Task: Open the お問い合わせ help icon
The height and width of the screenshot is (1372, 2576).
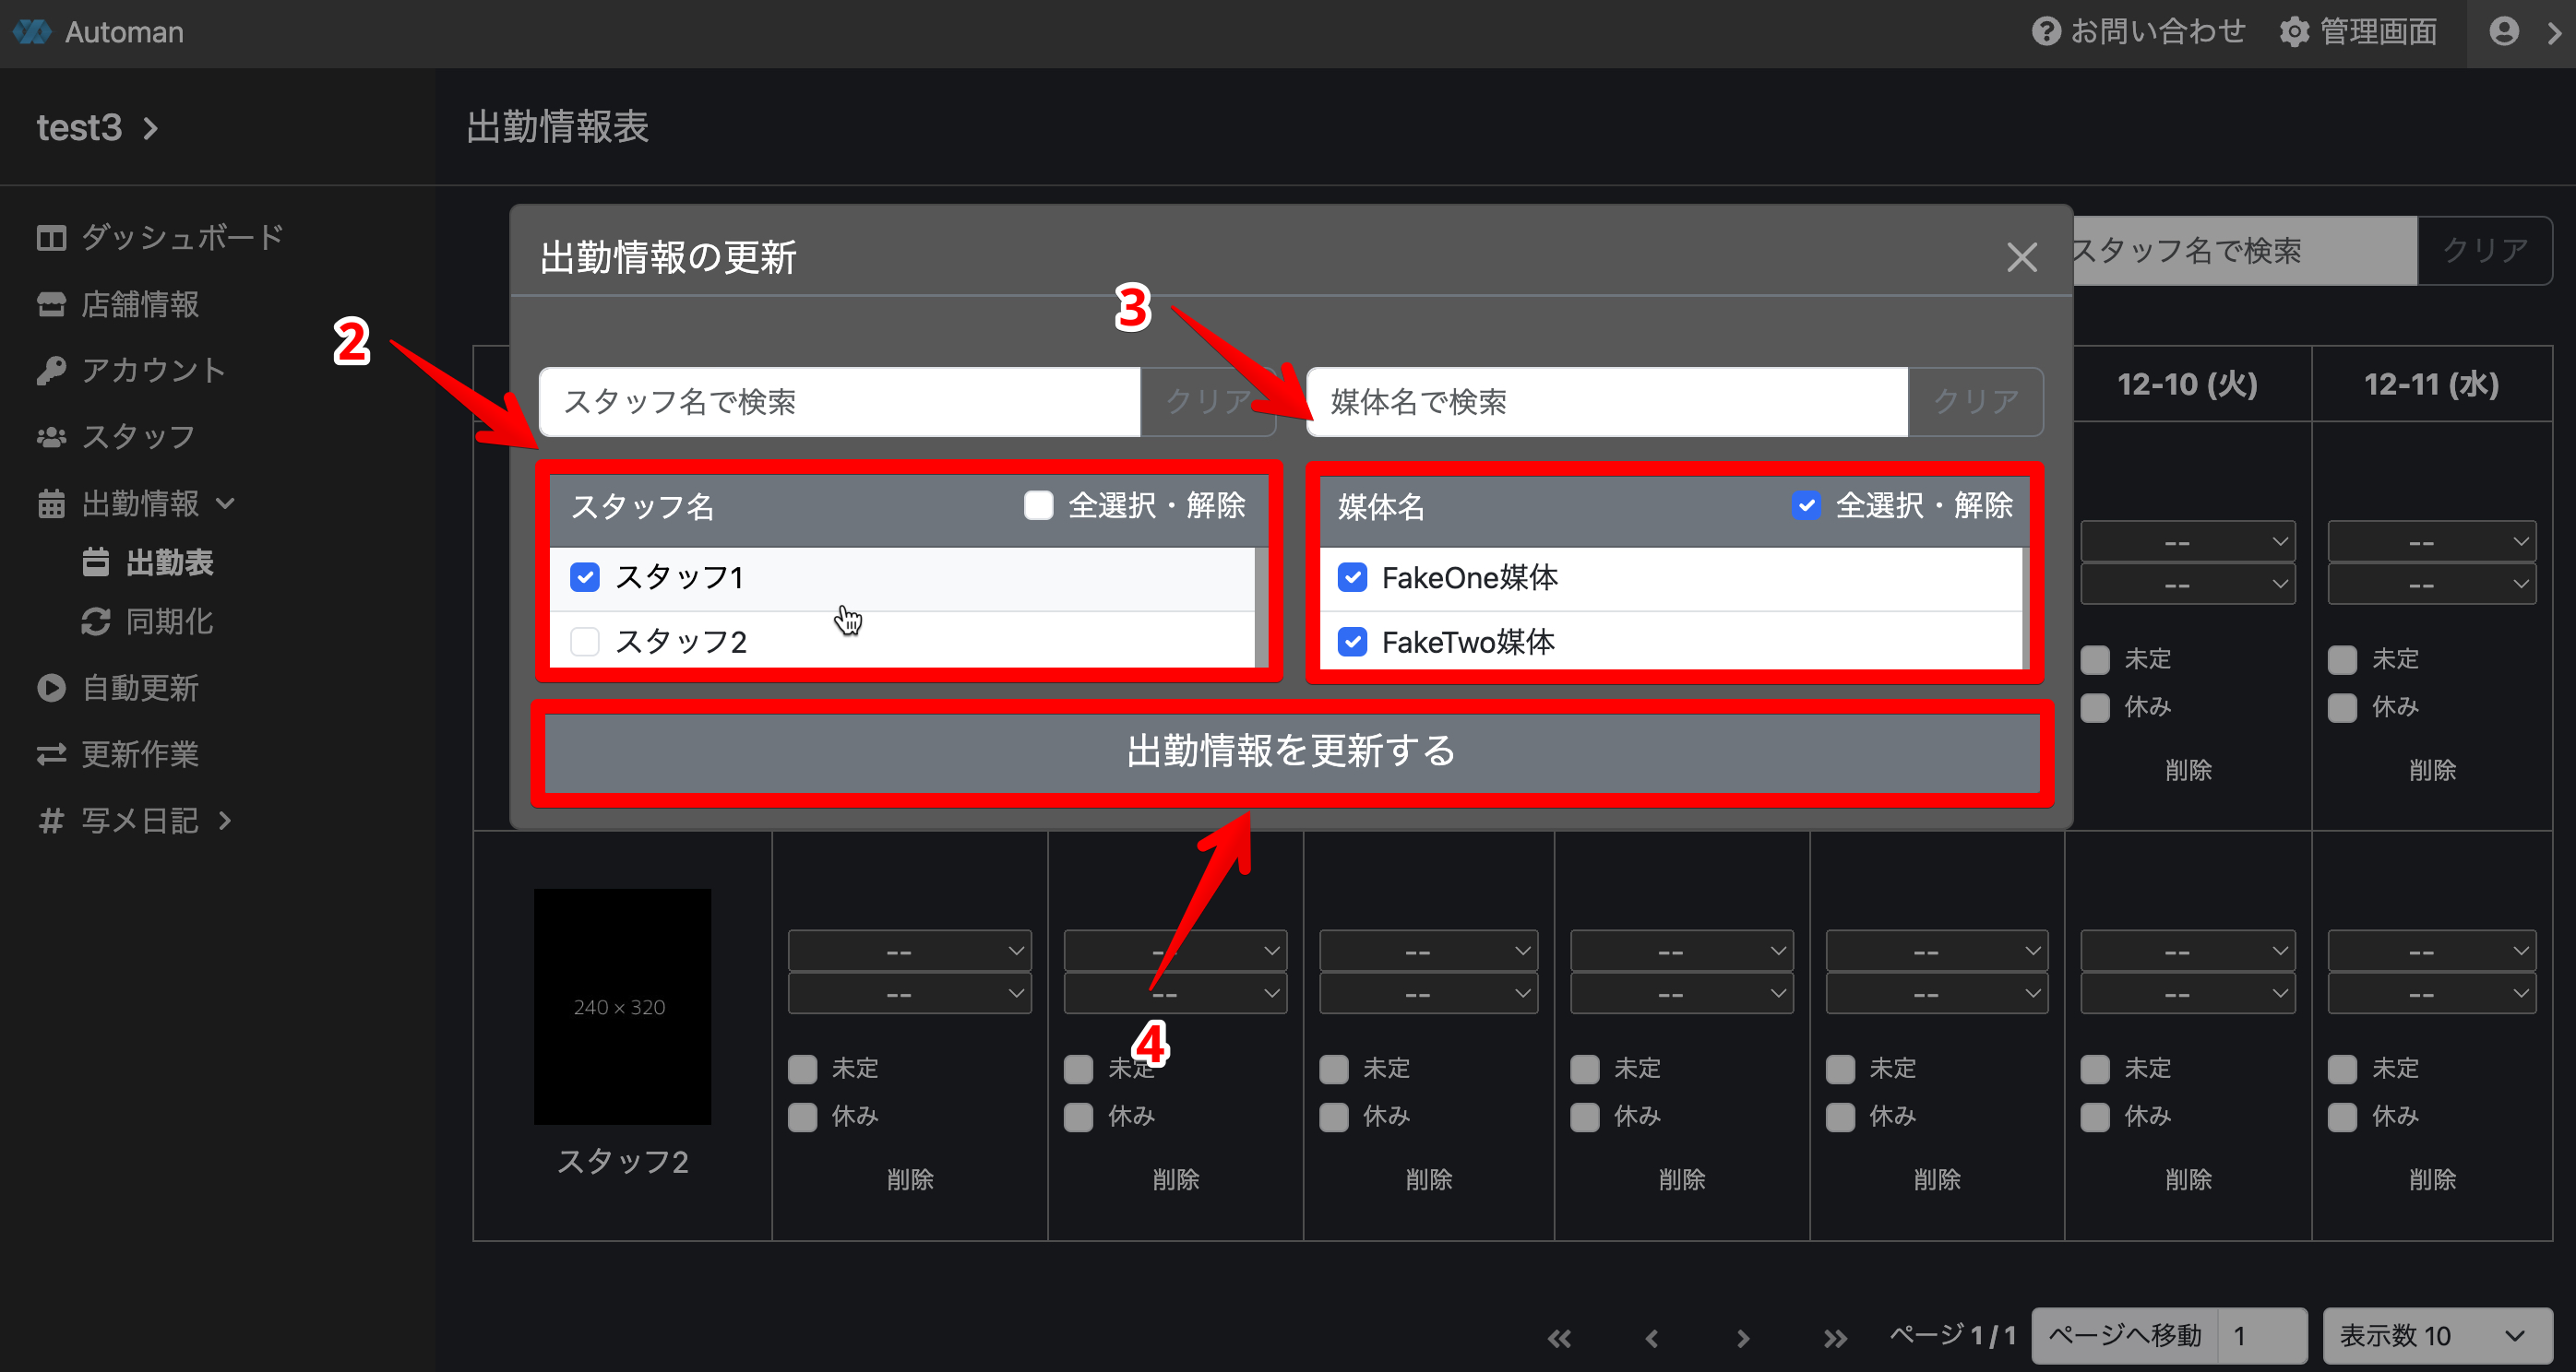Action: 2046,32
